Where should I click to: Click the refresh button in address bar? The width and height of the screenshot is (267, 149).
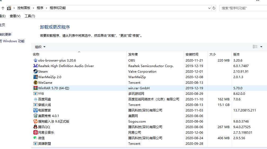click(214, 8)
